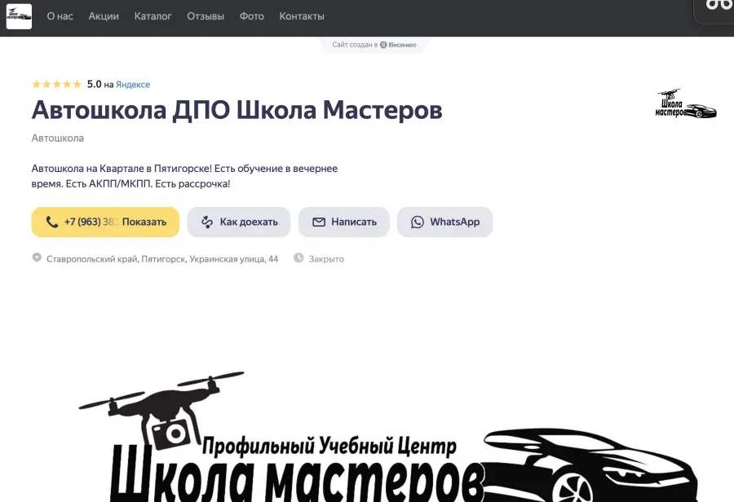Click the address on Украинская улица
This screenshot has height=502, width=734.
[x=161, y=259]
